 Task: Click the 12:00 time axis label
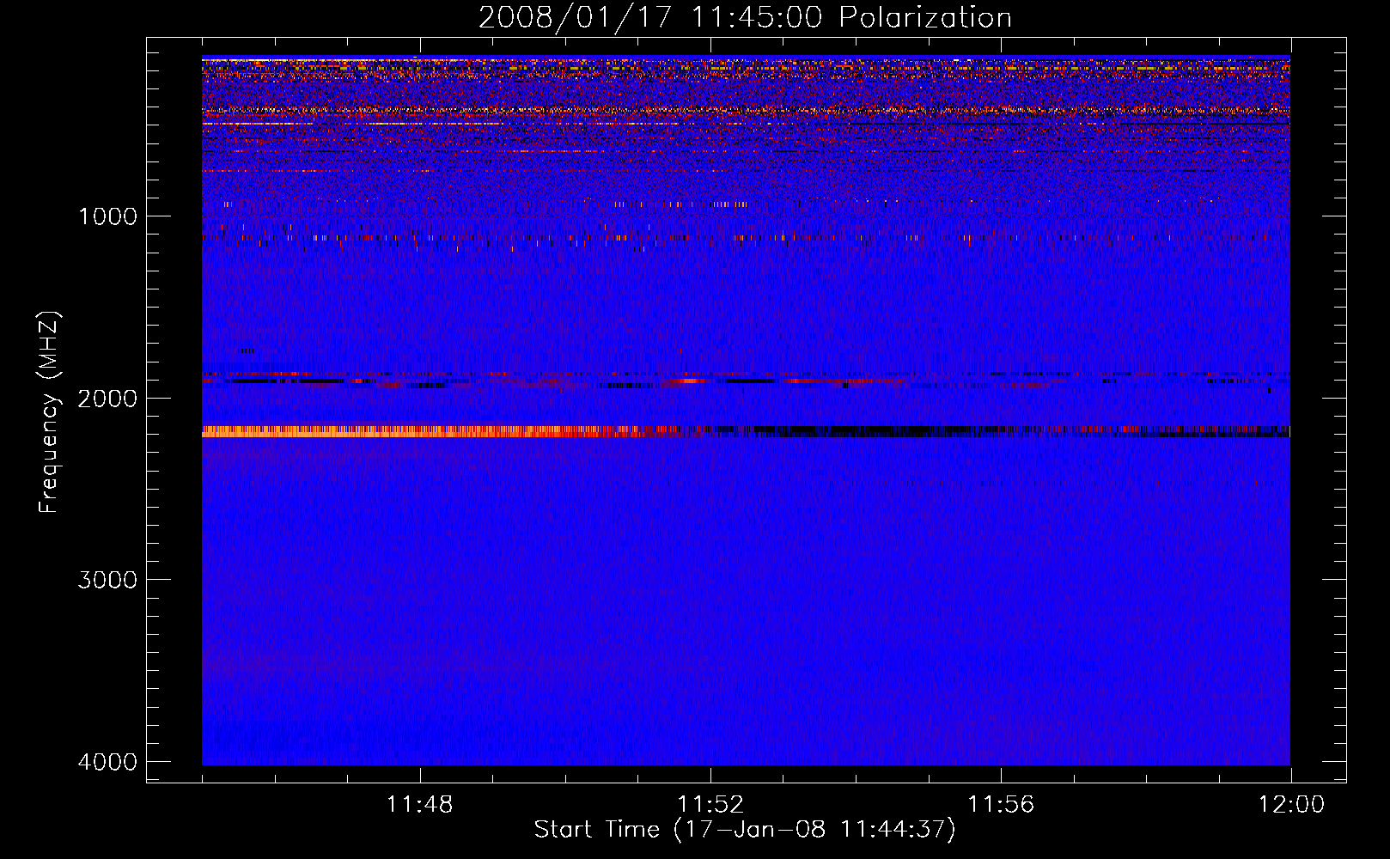[1291, 805]
